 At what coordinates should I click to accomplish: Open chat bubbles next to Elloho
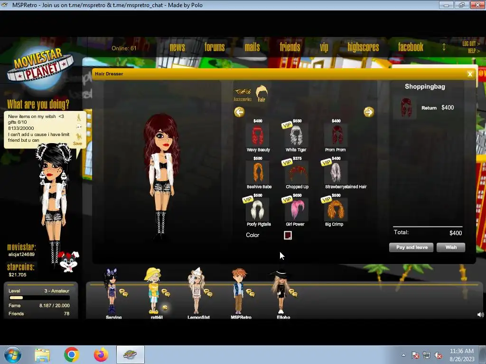pos(293,292)
